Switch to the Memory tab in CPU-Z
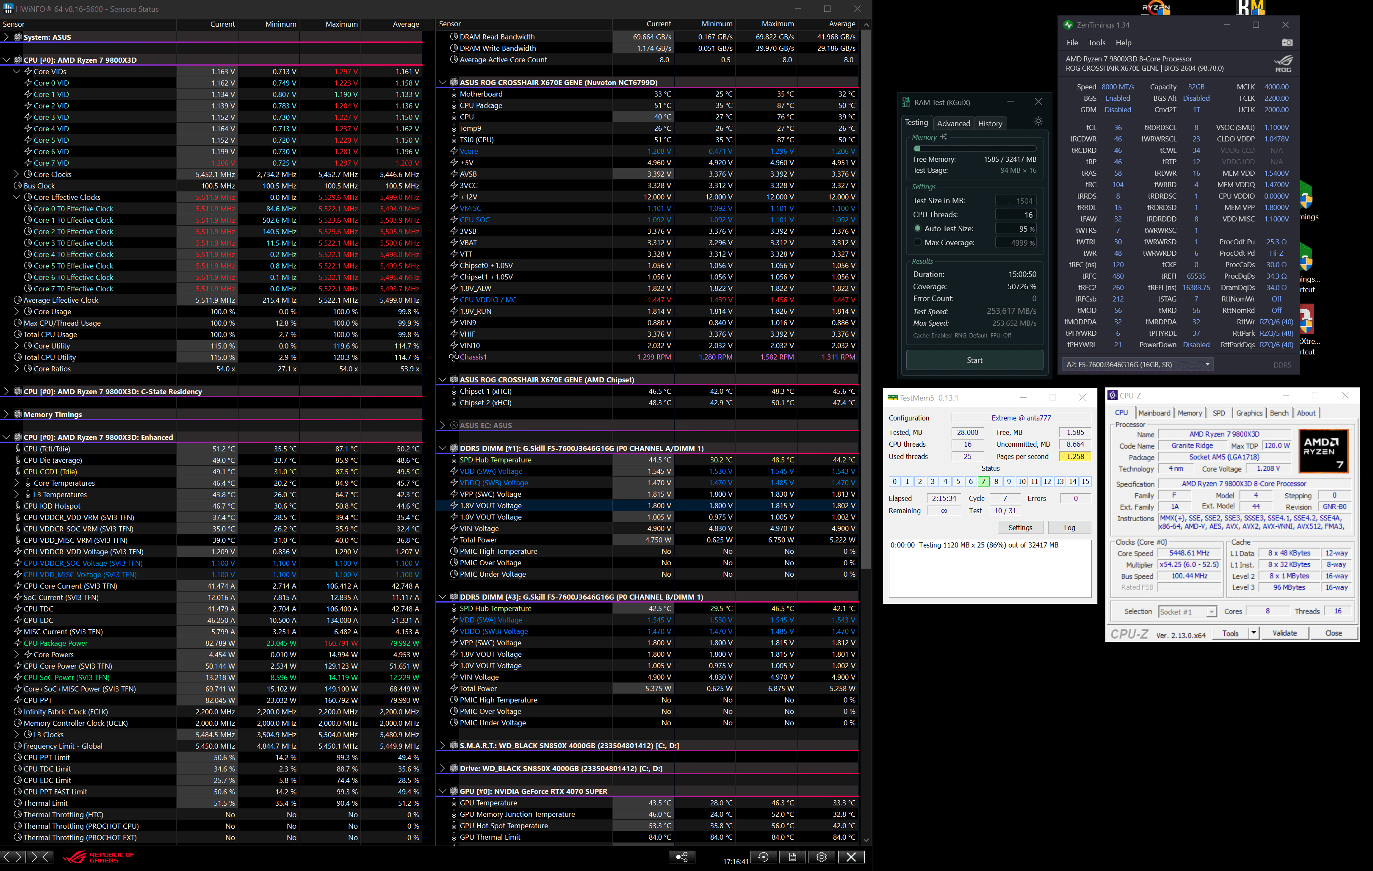1373x871 pixels. pos(1189,413)
